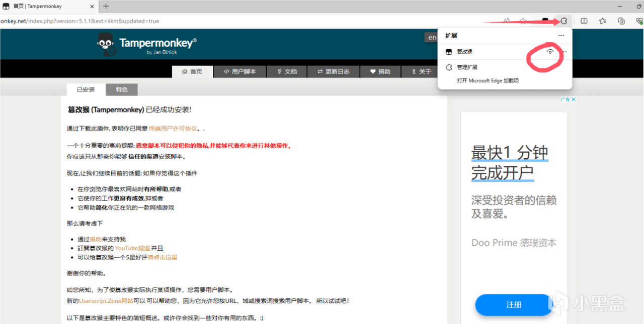644x324 pixels.
Task: Click the Tampermonkey title text in header
Action: tap(158, 43)
